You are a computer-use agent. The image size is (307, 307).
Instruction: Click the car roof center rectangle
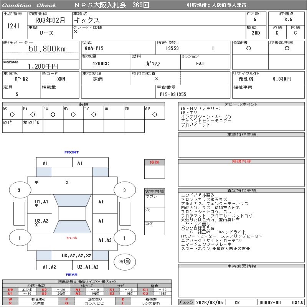(x=72, y=214)
